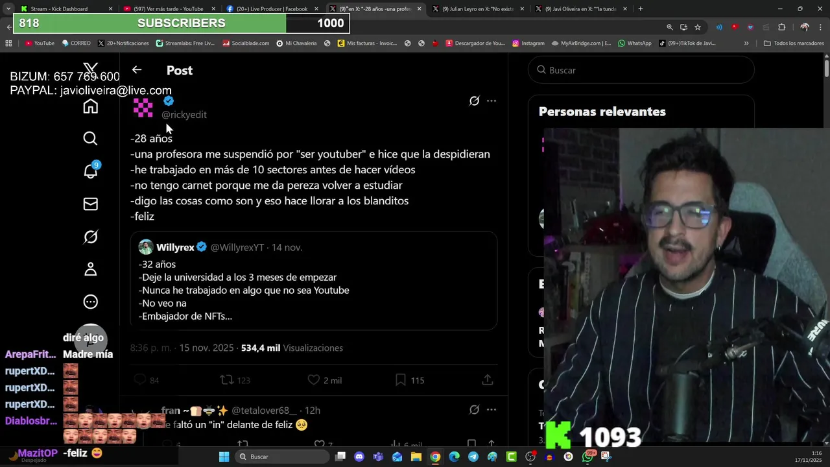830x467 pixels.
Task: Open File Explorer from the taskbar
Action: (416, 457)
